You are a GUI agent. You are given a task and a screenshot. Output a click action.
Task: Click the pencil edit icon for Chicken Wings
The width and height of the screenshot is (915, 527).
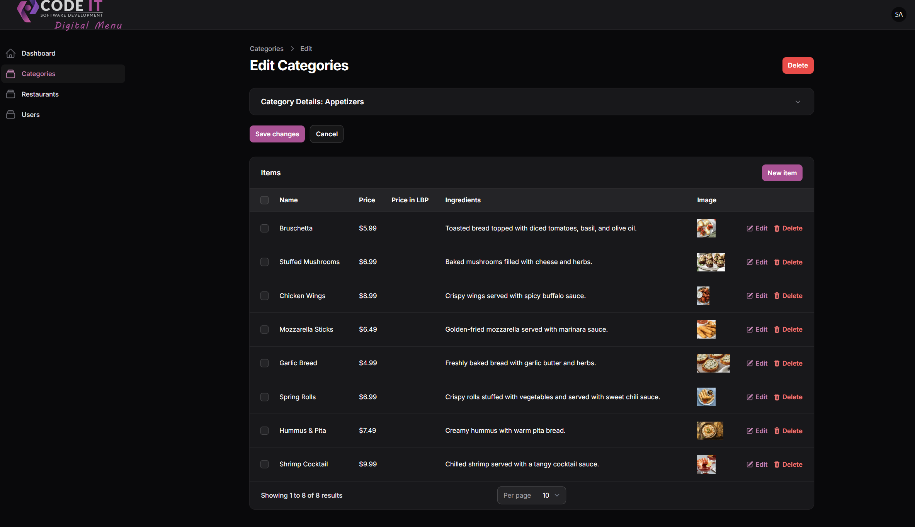click(750, 296)
